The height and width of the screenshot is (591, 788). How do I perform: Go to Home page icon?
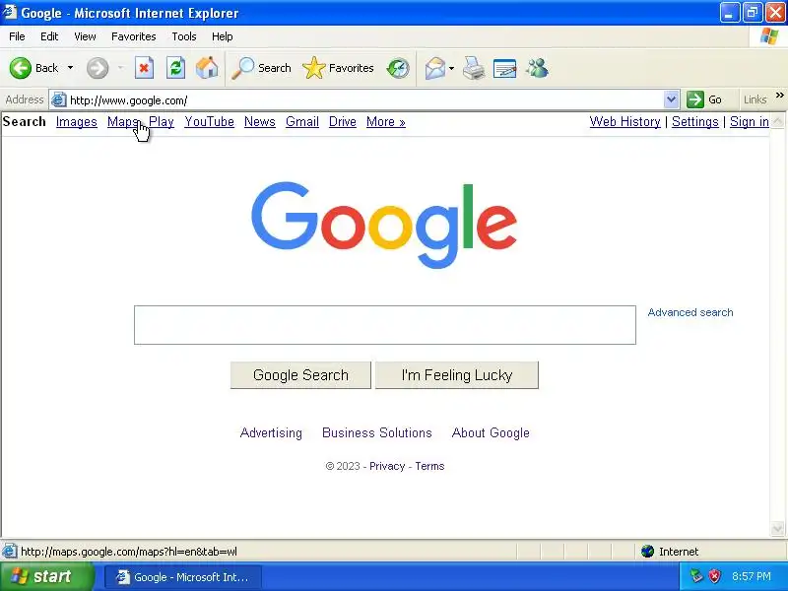pyautogui.click(x=207, y=68)
